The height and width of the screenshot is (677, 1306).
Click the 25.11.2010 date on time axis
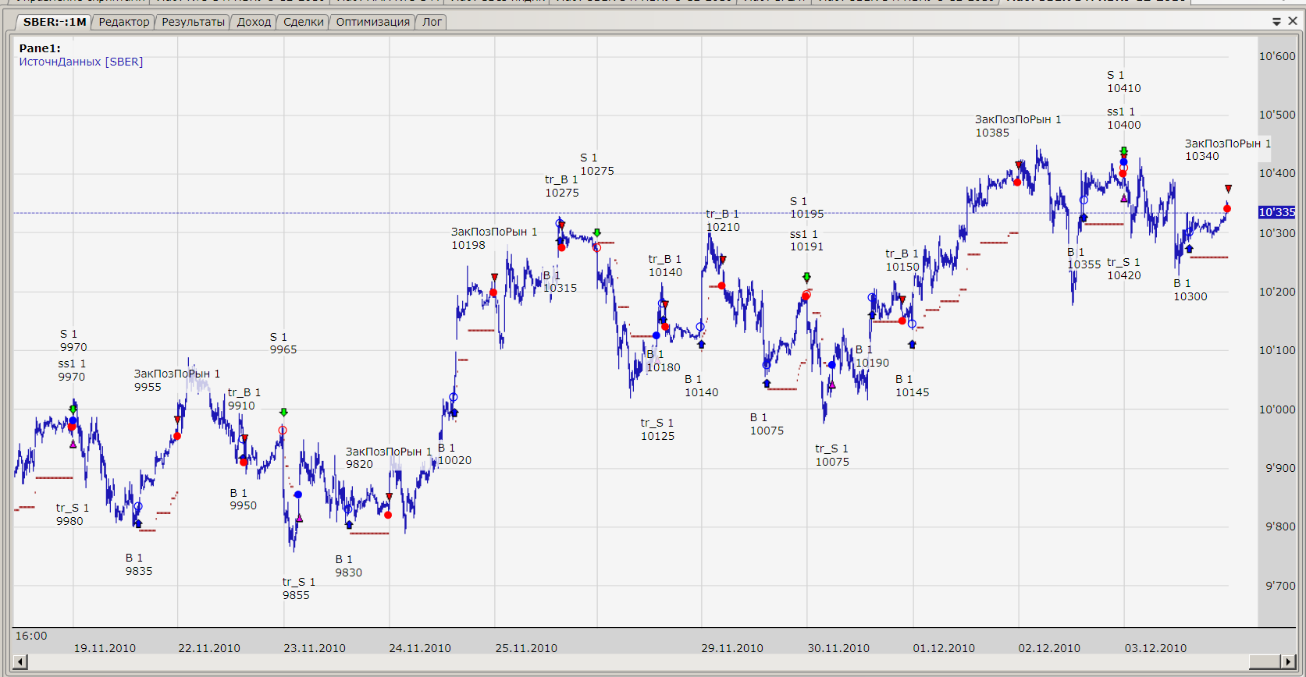coord(526,648)
